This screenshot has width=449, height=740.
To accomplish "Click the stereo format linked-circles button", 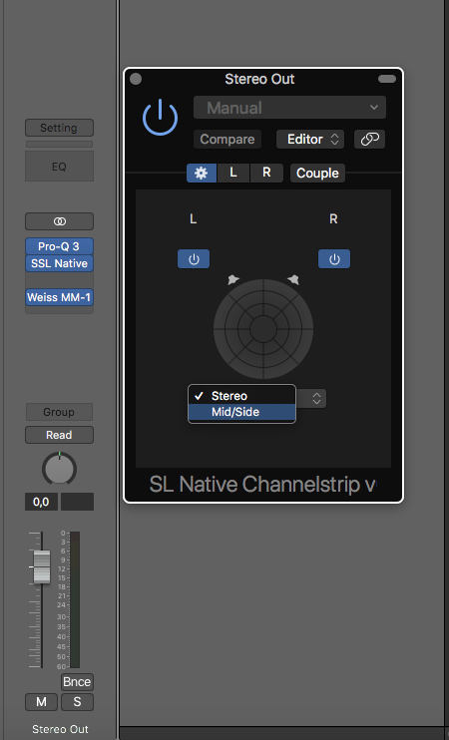I will [x=59, y=221].
